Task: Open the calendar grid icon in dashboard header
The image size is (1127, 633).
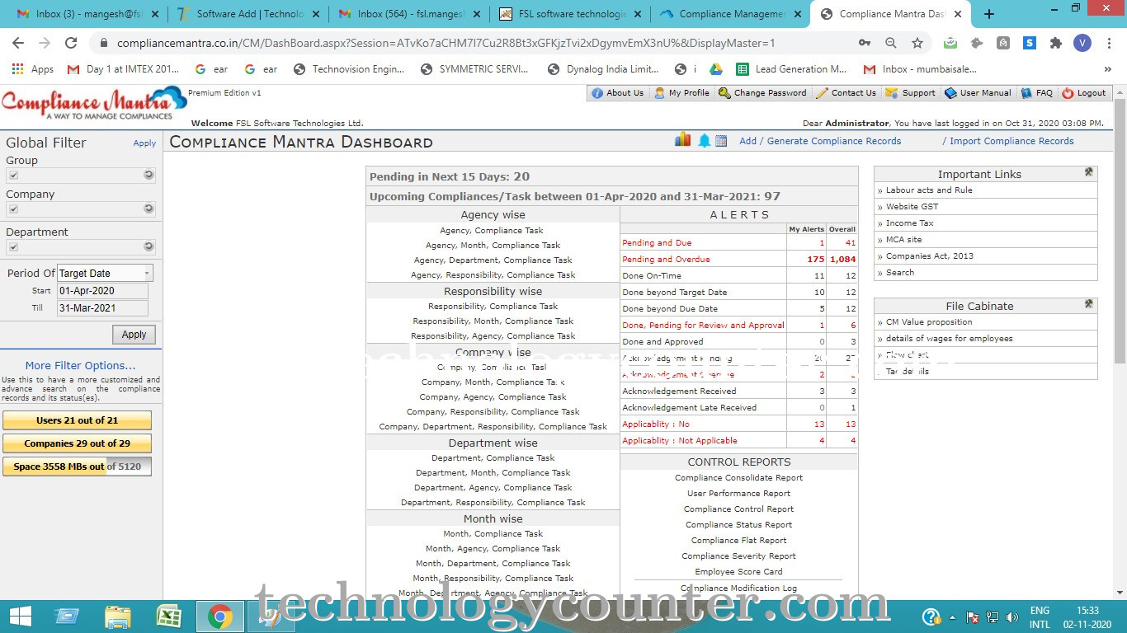Action: 721,141
